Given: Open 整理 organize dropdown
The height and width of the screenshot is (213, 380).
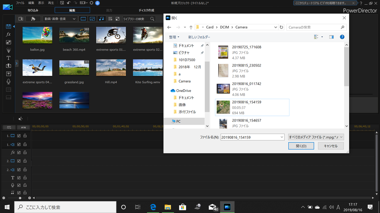Looking at the screenshot, I should pos(174,37).
